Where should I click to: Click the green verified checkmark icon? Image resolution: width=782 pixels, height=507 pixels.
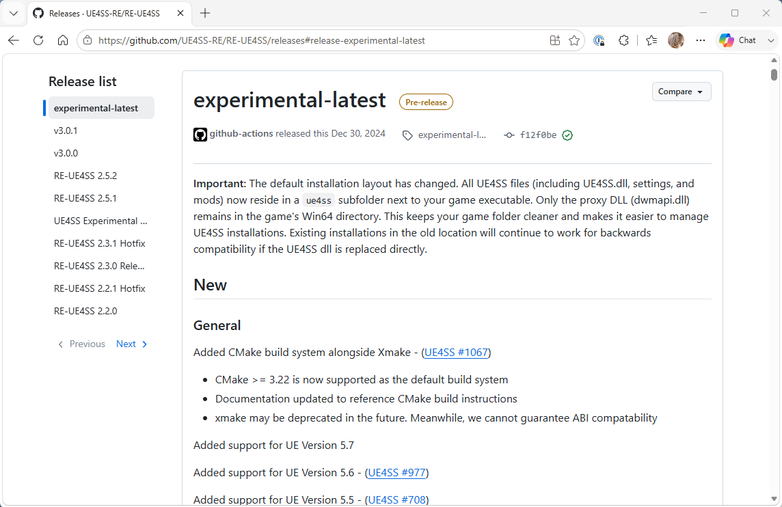coord(567,135)
